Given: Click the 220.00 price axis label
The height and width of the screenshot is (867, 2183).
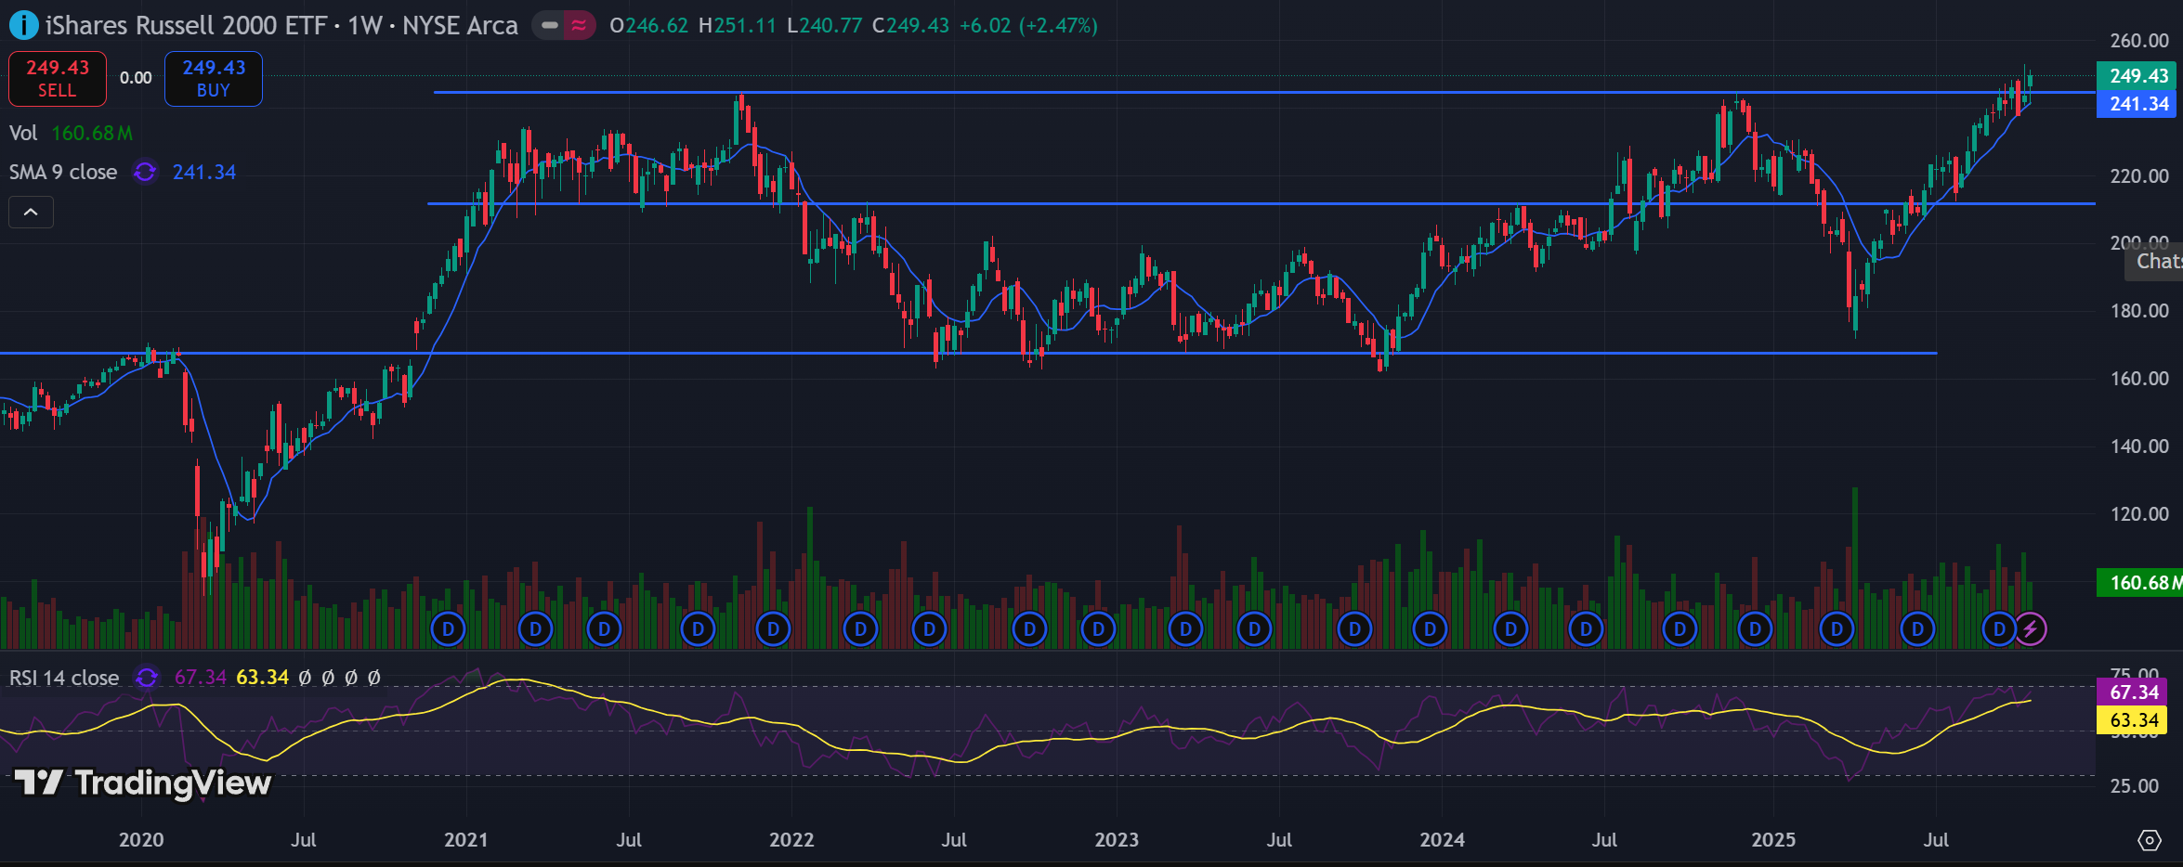Looking at the screenshot, I should point(2139,176).
